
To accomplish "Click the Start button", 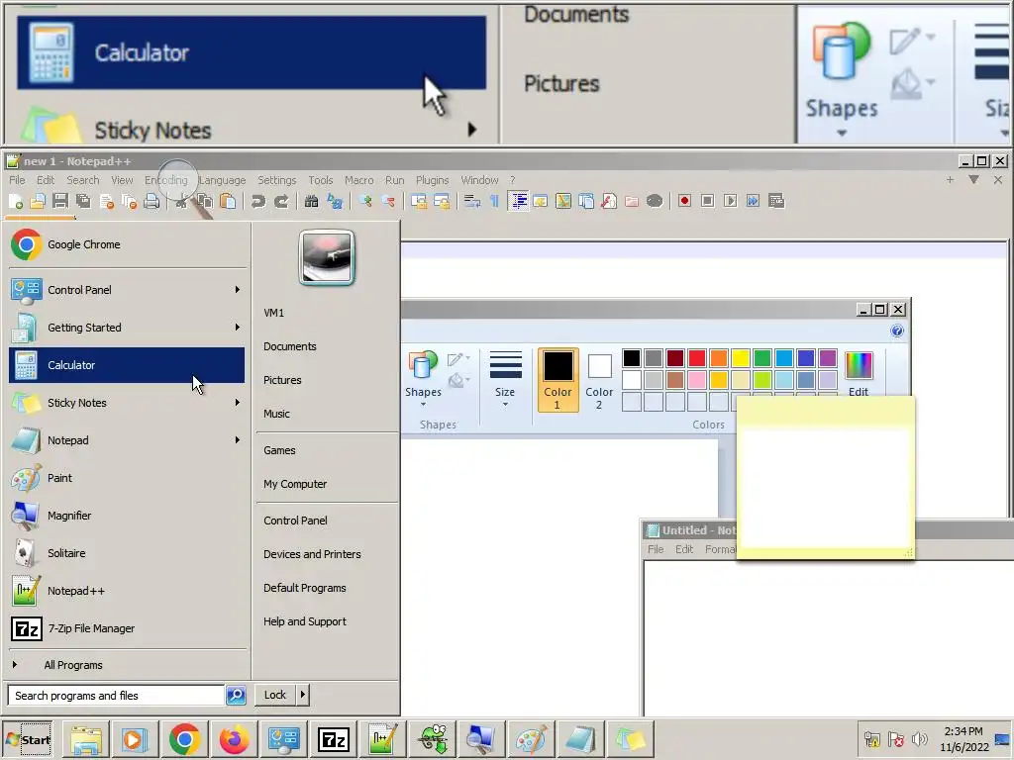I will pos(28,739).
